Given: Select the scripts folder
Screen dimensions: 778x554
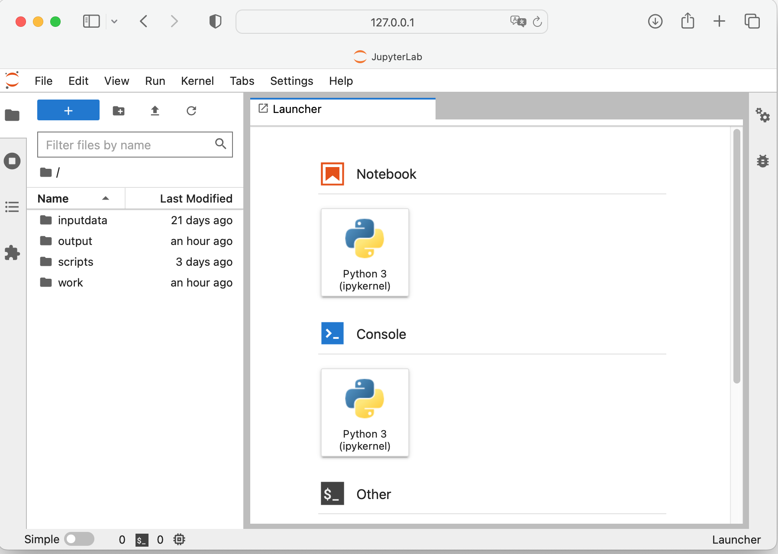Looking at the screenshot, I should (135, 262).
